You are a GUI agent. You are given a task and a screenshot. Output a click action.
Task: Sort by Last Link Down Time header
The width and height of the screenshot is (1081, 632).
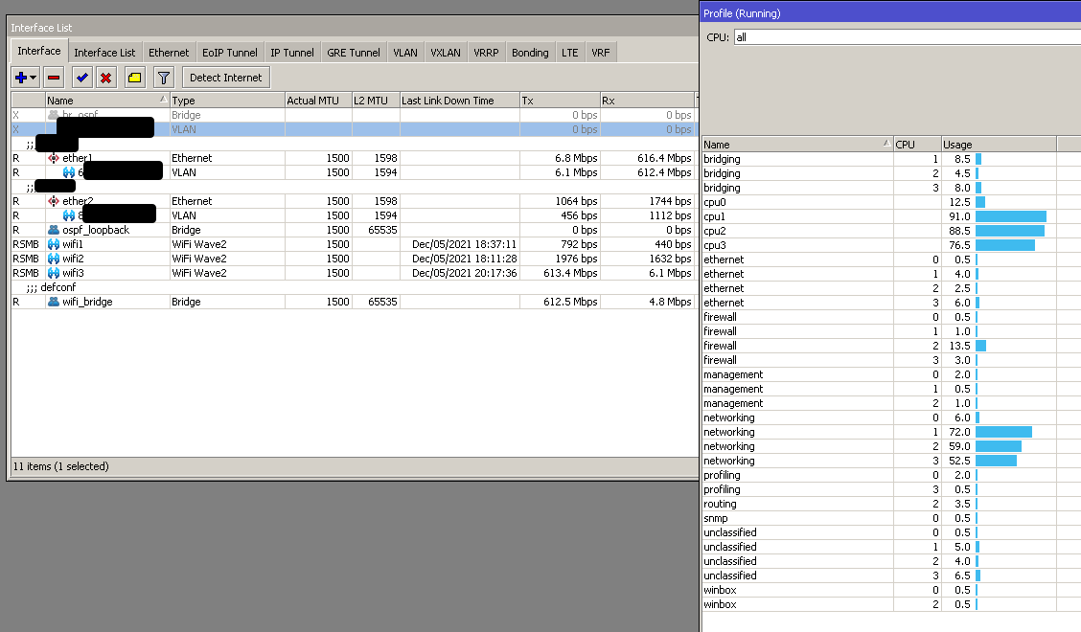click(459, 101)
